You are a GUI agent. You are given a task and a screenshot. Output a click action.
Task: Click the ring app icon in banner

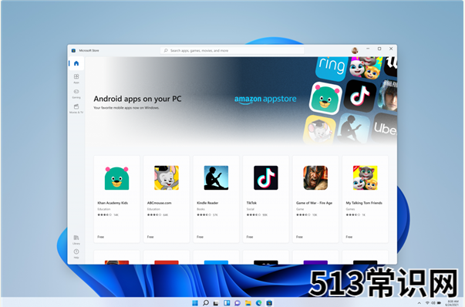click(332, 67)
